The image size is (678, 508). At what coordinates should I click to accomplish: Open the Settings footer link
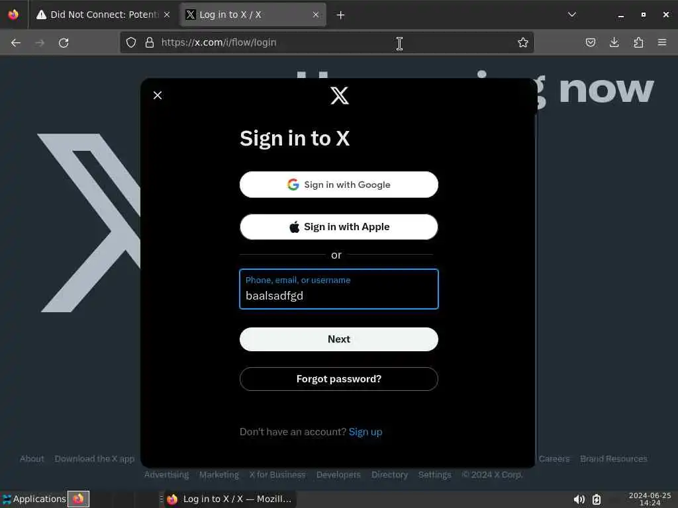[434, 475]
